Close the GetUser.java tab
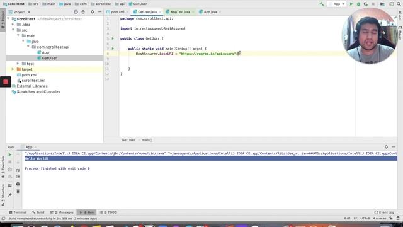This screenshot has height=227, width=403. pos(160,12)
